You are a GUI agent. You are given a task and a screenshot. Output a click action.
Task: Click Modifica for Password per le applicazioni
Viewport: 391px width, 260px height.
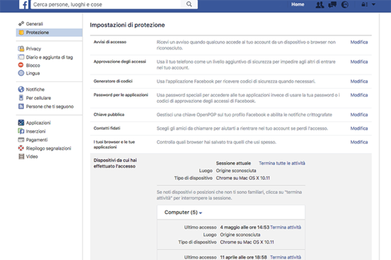tap(359, 95)
